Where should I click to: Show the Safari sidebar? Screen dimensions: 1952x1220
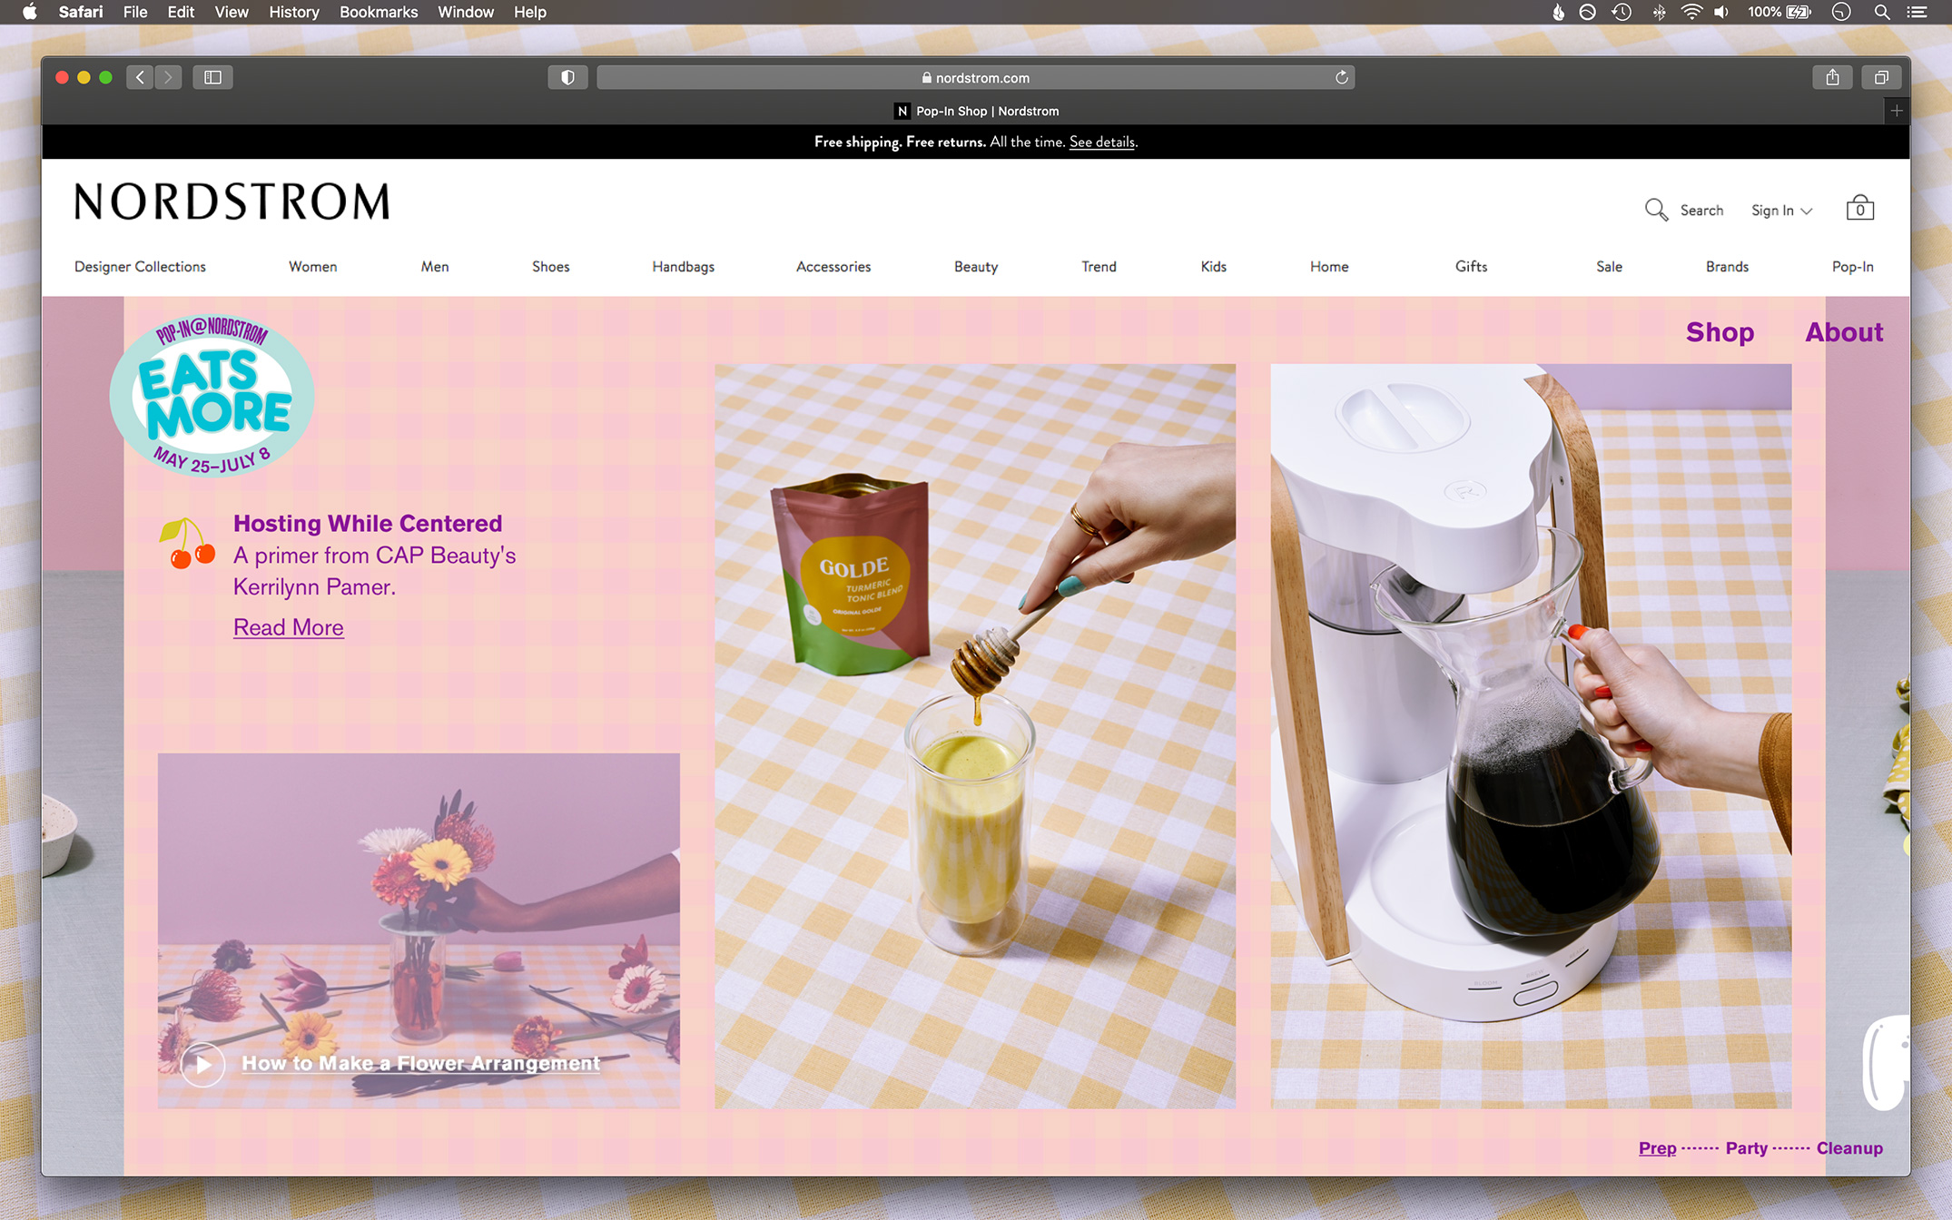212,77
